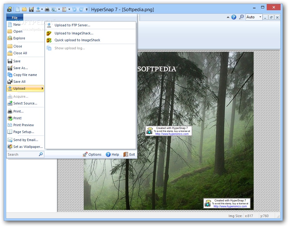Viewport: 289px width, 227px height.
Task: Click the Options button
Action: [x=92, y=154]
